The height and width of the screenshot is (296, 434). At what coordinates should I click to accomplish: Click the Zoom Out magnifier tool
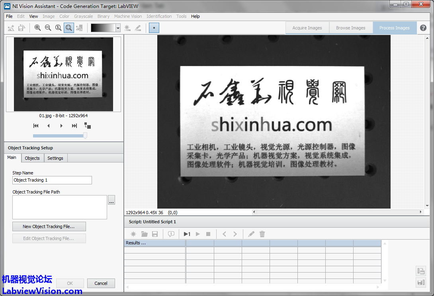48,28
